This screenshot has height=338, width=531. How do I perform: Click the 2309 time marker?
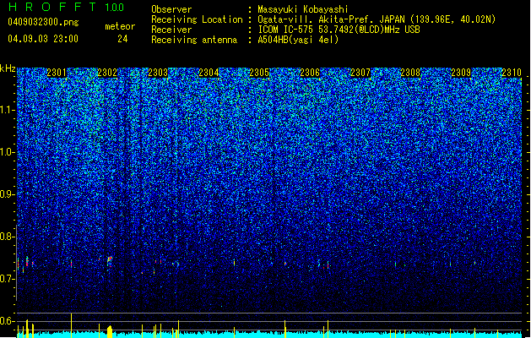[x=461, y=73]
